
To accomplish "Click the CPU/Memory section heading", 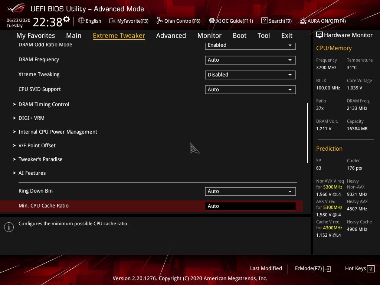I will pos(334,48).
